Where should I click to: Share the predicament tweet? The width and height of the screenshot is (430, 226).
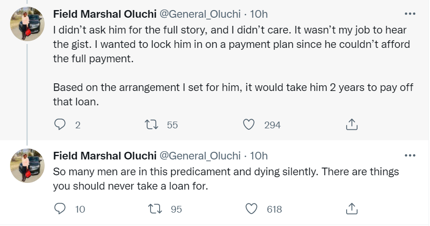click(x=351, y=209)
